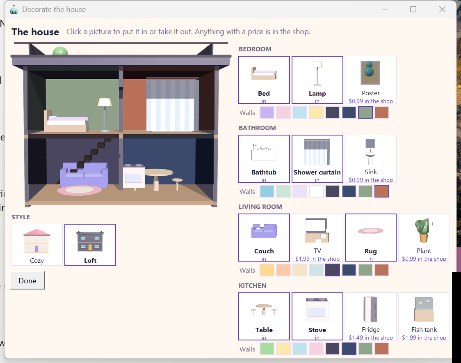Pick dark charcoal kitchen wall color
The image size is (461, 363).
[333, 349]
